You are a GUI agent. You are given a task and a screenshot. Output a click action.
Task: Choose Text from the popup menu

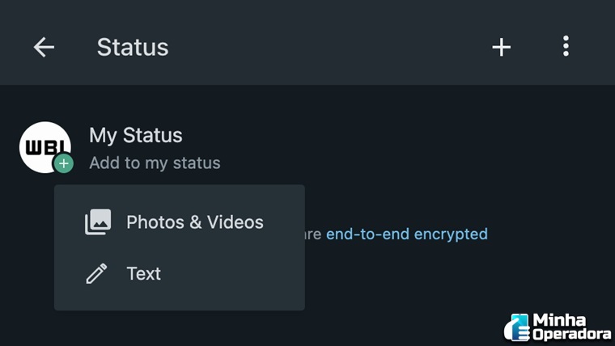tap(144, 274)
